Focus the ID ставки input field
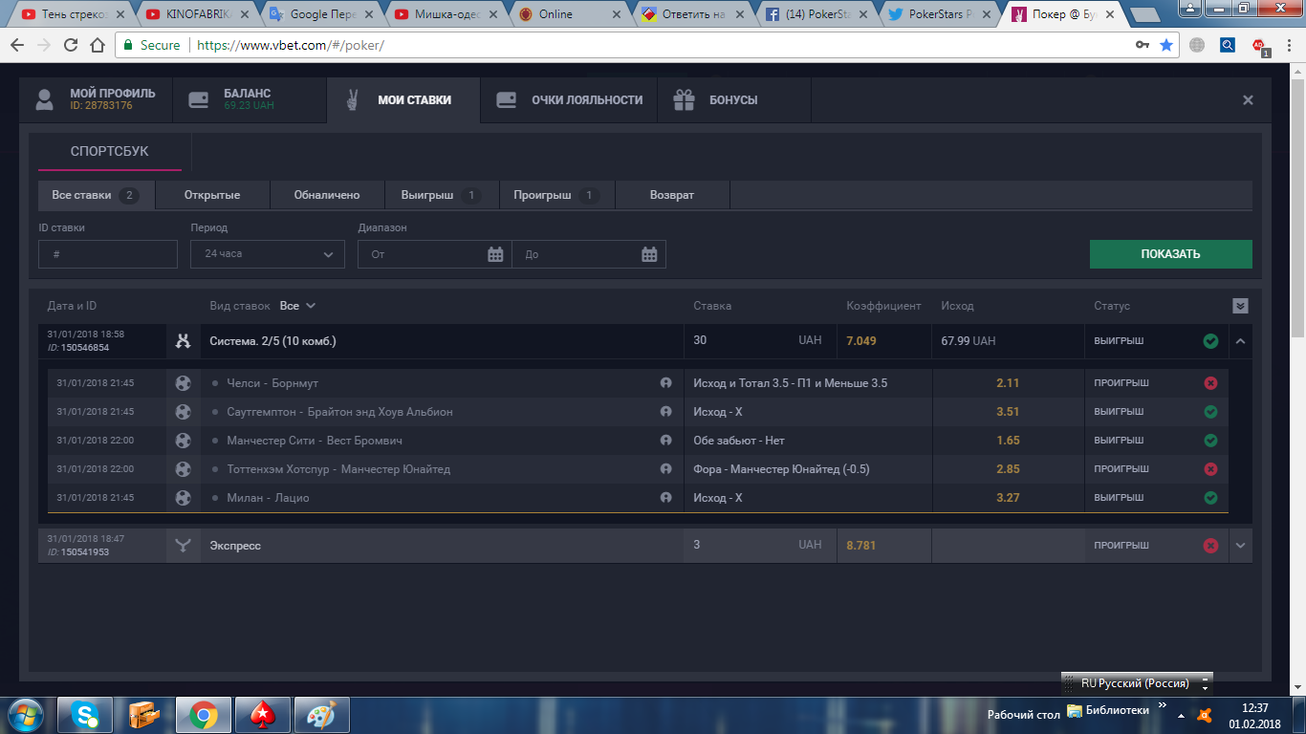This screenshot has height=734, width=1306. [x=108, y=254]
